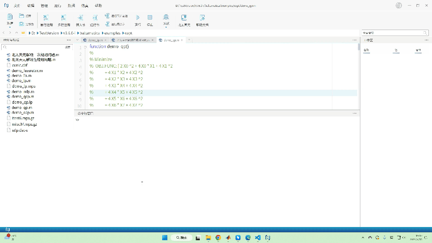Viewport: 432px width, 243px height.
Task: Click the Open (打开) toolbar button
Action: (25, 16)
